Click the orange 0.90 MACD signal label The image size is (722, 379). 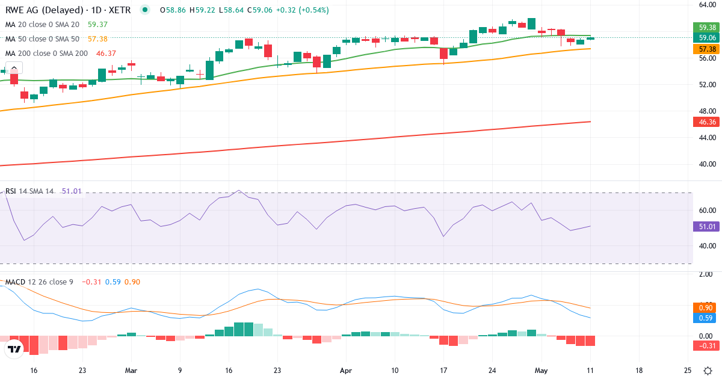coord(705,308)
